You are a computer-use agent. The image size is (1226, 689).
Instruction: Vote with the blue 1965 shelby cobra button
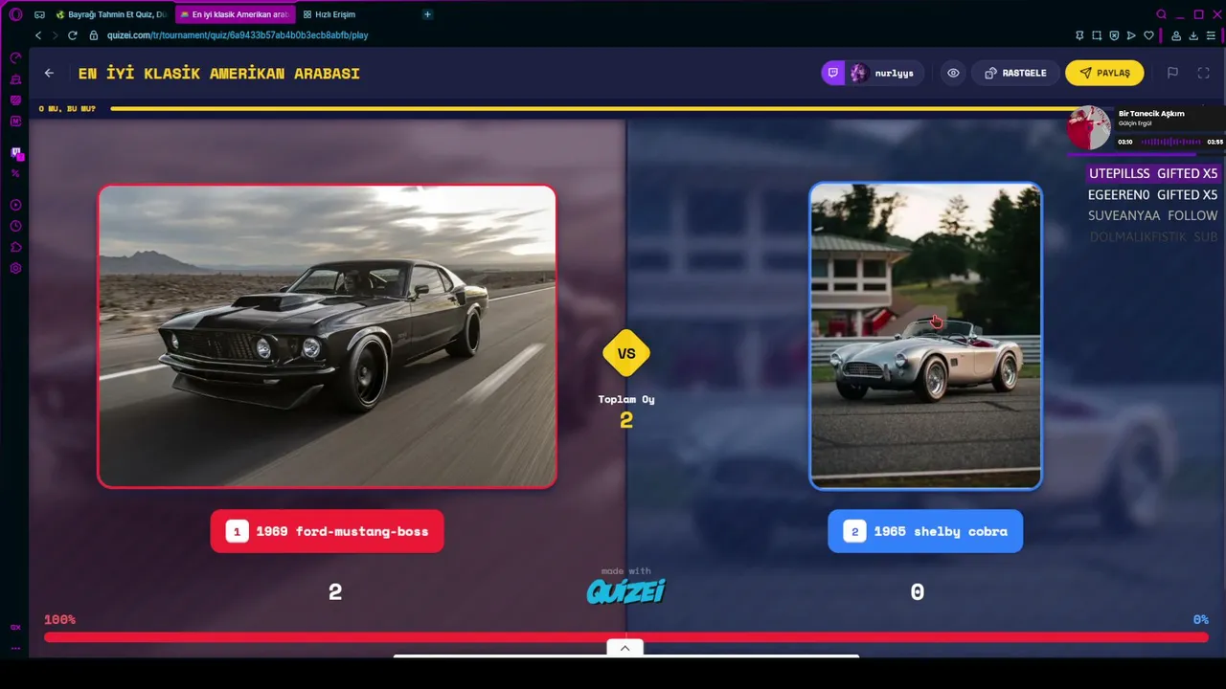coord(925,531)
